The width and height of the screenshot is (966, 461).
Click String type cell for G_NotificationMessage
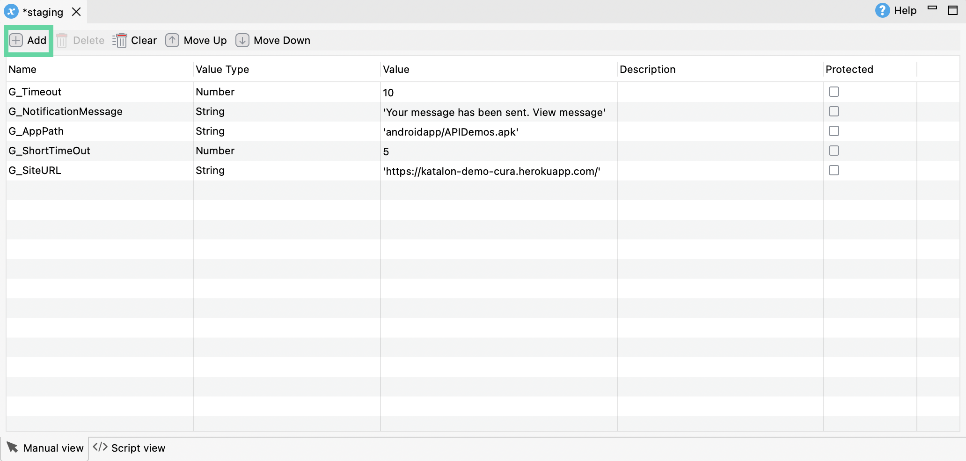coord(287,112)
